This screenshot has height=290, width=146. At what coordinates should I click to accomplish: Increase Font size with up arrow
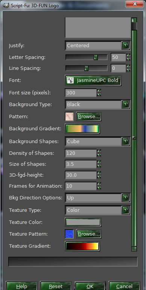99,91
